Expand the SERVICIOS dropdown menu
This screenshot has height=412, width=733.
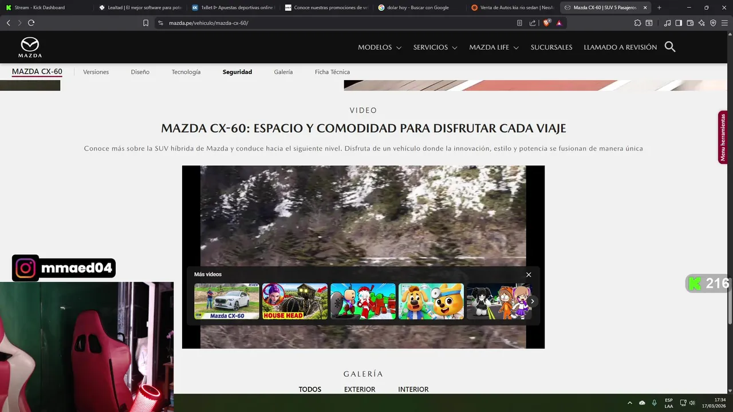[435, 47]
